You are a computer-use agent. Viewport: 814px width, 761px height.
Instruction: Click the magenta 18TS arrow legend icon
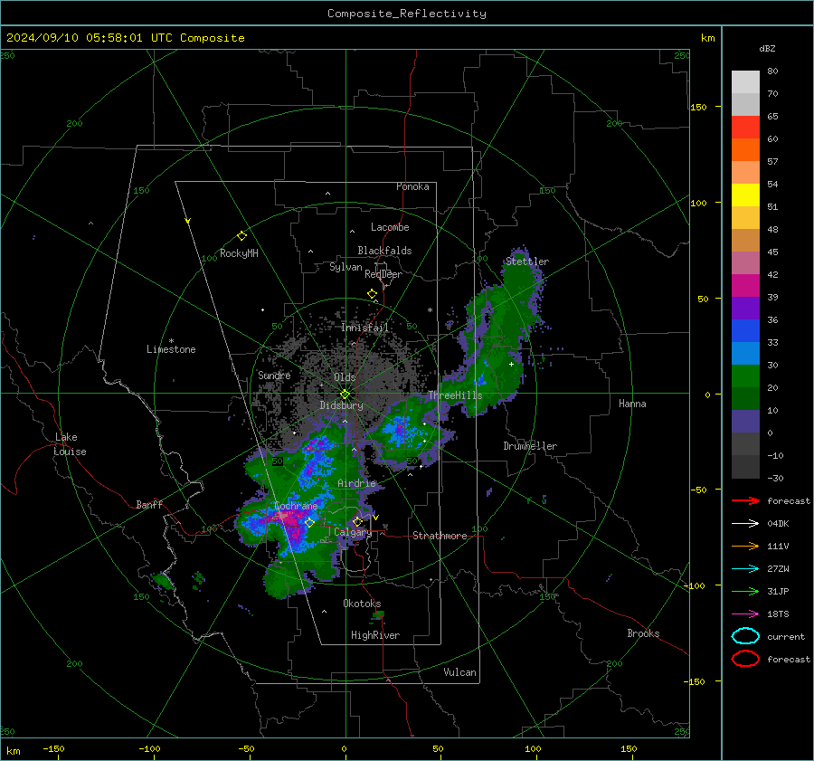pyautogui.click(x=745, y=614)
